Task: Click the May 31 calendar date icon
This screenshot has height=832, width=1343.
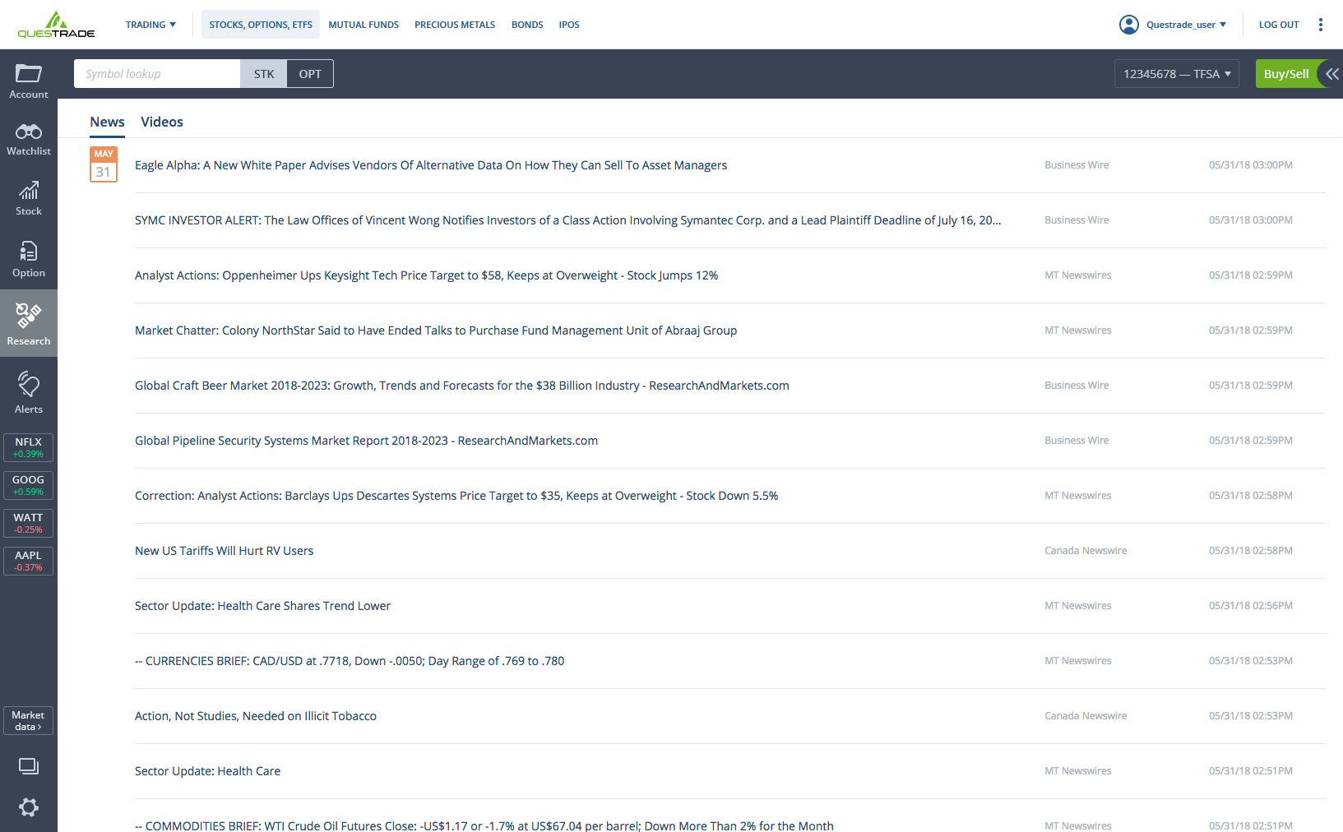Action: [104, 164]
